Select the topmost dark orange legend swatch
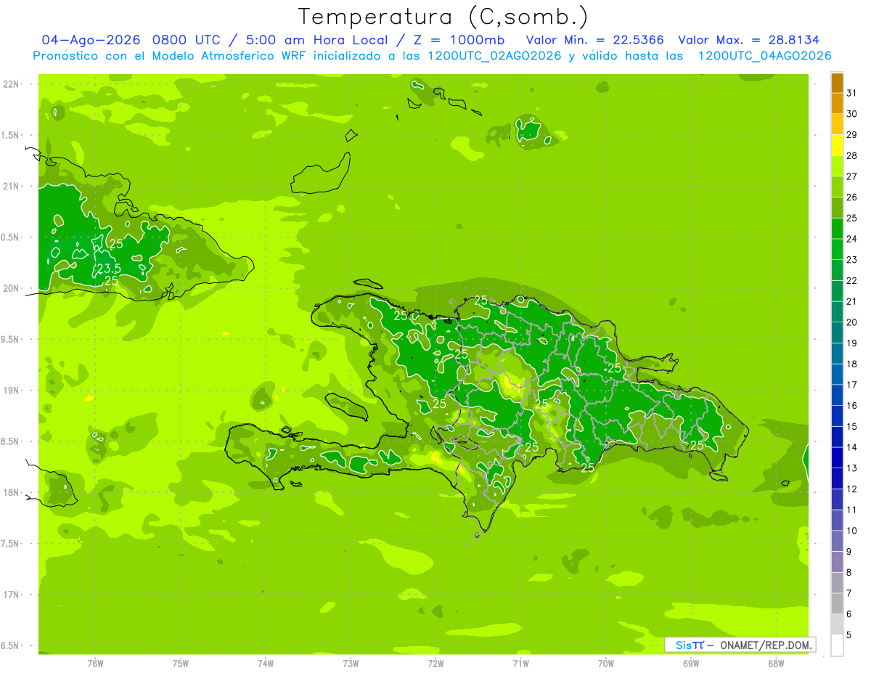The image size is (871, 673). [x=838, y=83]
